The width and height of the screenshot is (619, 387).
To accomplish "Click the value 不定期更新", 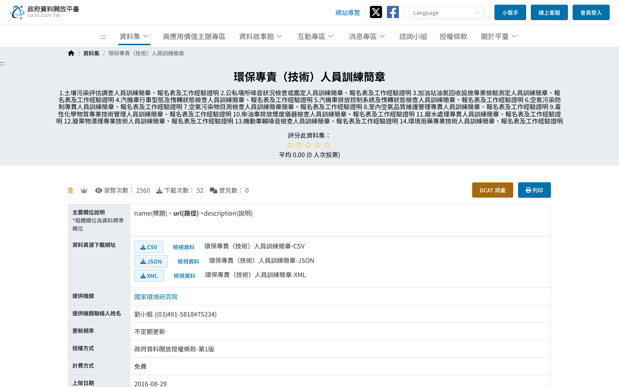I will click(x=150, y=332).
